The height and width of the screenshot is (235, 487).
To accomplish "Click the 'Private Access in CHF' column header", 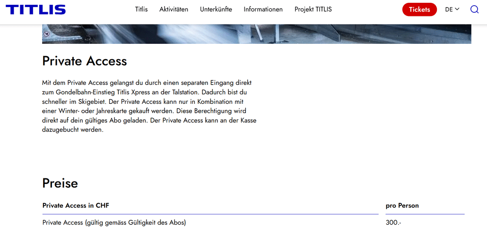I will pyautogui.click(x=76, y=206).
